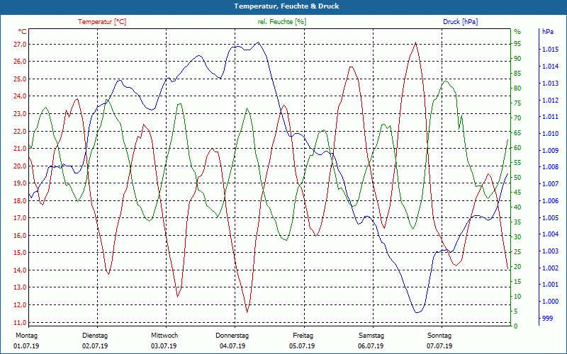Click the '55' humidity axis value

tap(517, 163)
